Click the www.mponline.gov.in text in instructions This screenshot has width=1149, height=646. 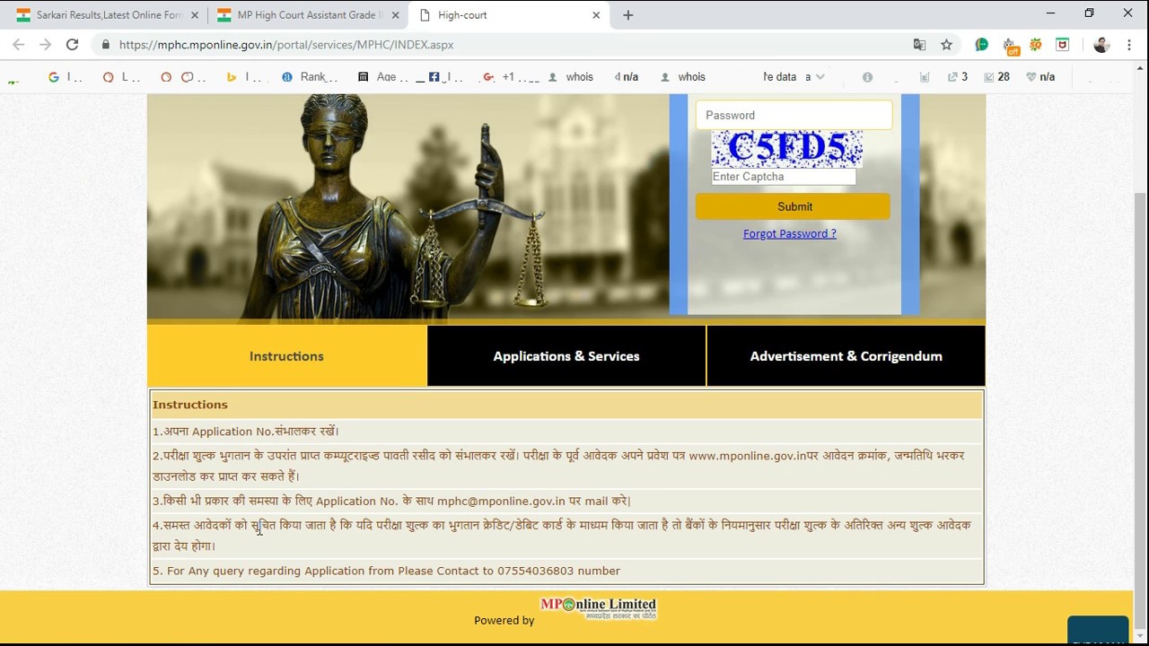748,456
